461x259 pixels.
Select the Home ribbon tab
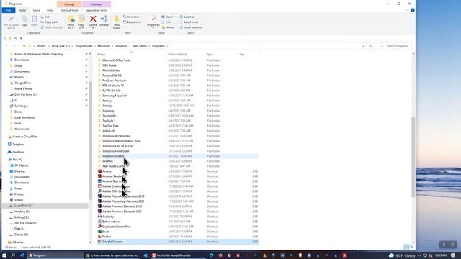pos(22,10)
